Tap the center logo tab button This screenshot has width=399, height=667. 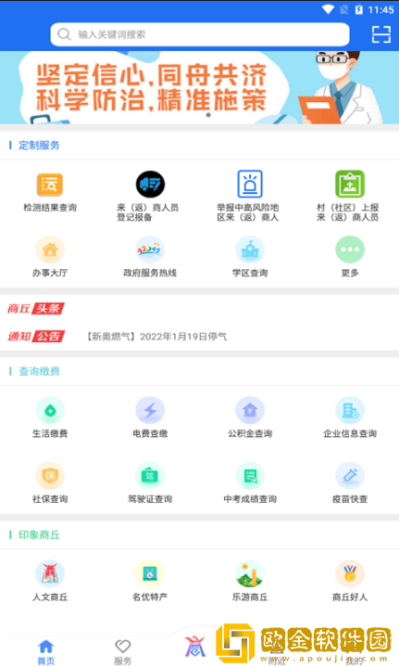coord(194,646)
